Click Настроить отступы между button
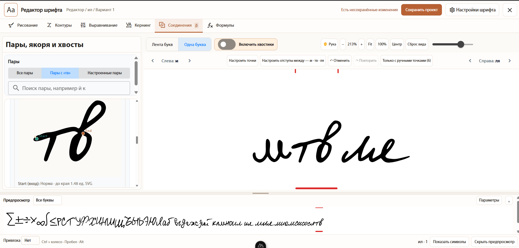This screenshot has height=248, width=519. coord(293,61)
